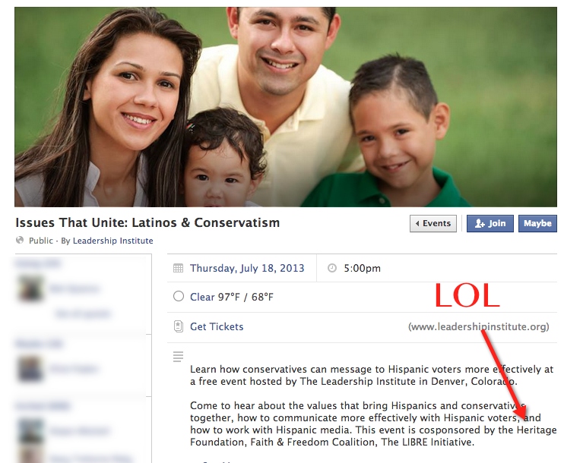The width and height of the screenshot is (564, 463).
Task: Open the Get Tickets link
Action: point(217,326)
